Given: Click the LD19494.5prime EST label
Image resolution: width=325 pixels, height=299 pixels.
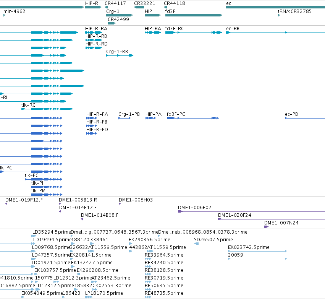Looking at the screenshot, I should click(x=52, y=240).
